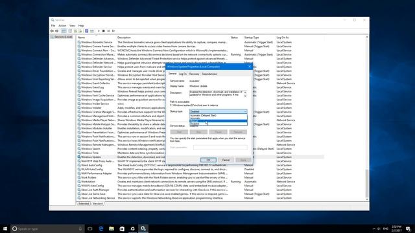415x233 pixels.
Task: Click the Forward arrow in Services toolbar
Action: 56,31
